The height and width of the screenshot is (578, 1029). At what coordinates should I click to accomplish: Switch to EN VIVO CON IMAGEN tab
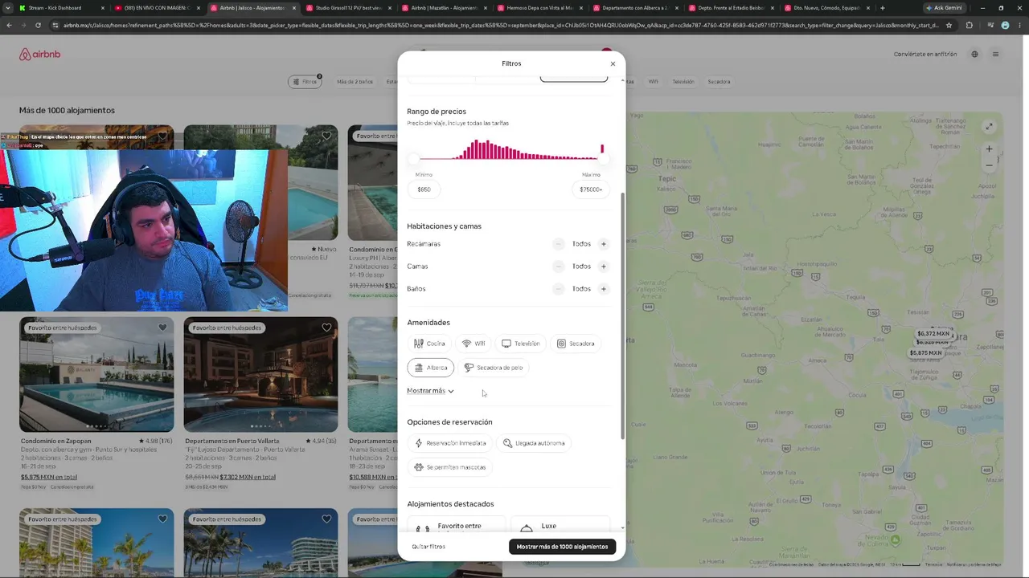point(157,8)
